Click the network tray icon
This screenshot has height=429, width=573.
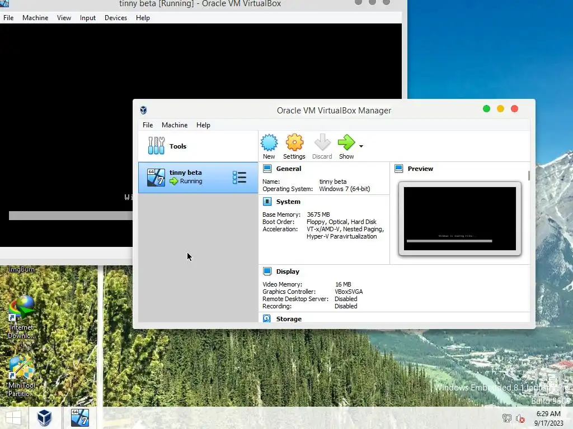506,418
